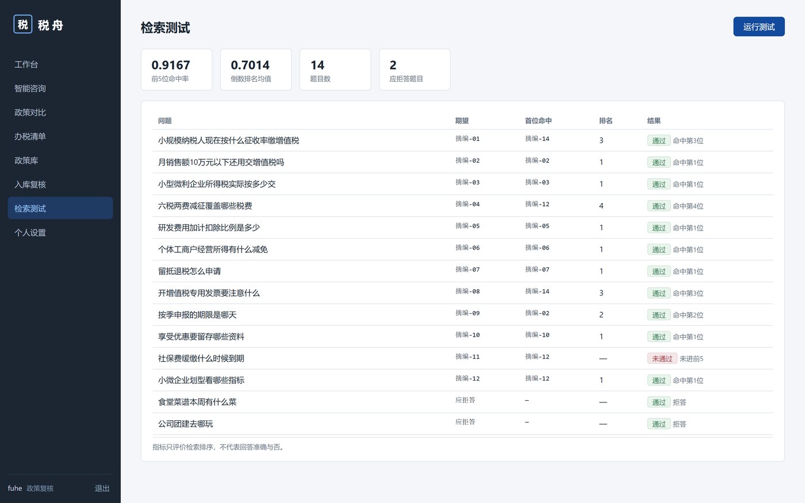Image resolution: width=805 pixels, height=503 pixels.
Task: Select the 检索测试 sidebar item
Action: [x=60, y=208]
